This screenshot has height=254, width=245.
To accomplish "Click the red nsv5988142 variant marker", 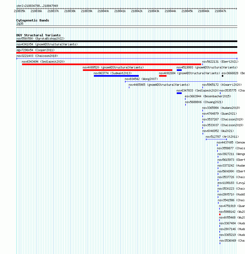I will pyautogui.click(x=220, y=214).
